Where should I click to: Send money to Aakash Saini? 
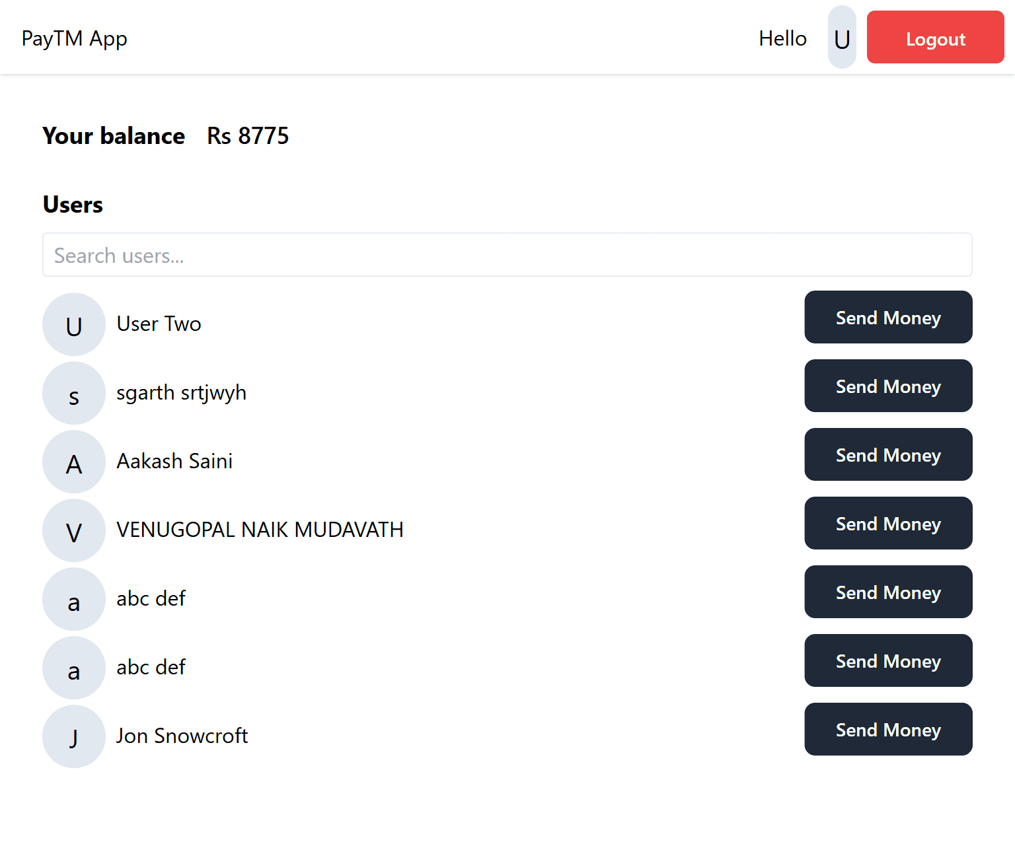click(887, 455)
